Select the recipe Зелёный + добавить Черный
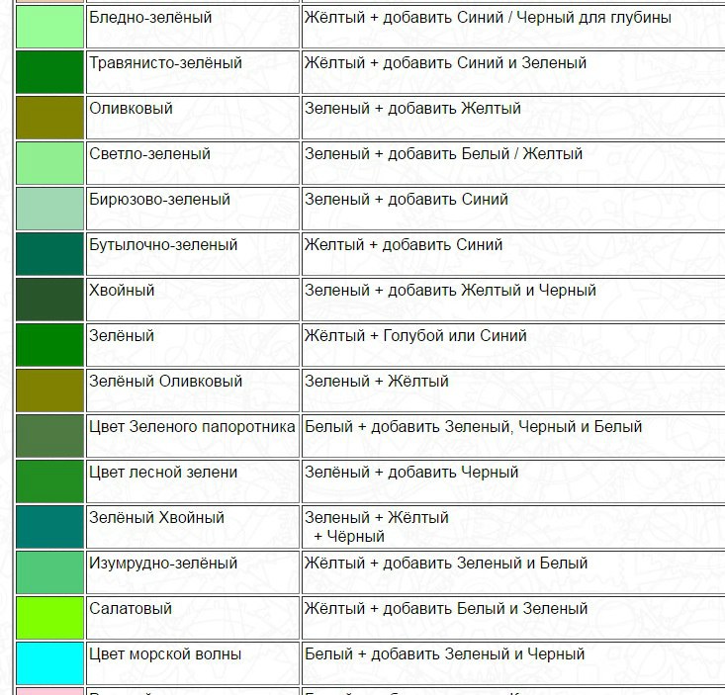 (x=411, y=473)
